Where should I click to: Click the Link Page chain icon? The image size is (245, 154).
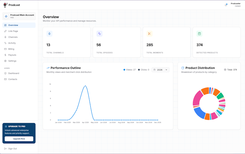click(5, 31)
